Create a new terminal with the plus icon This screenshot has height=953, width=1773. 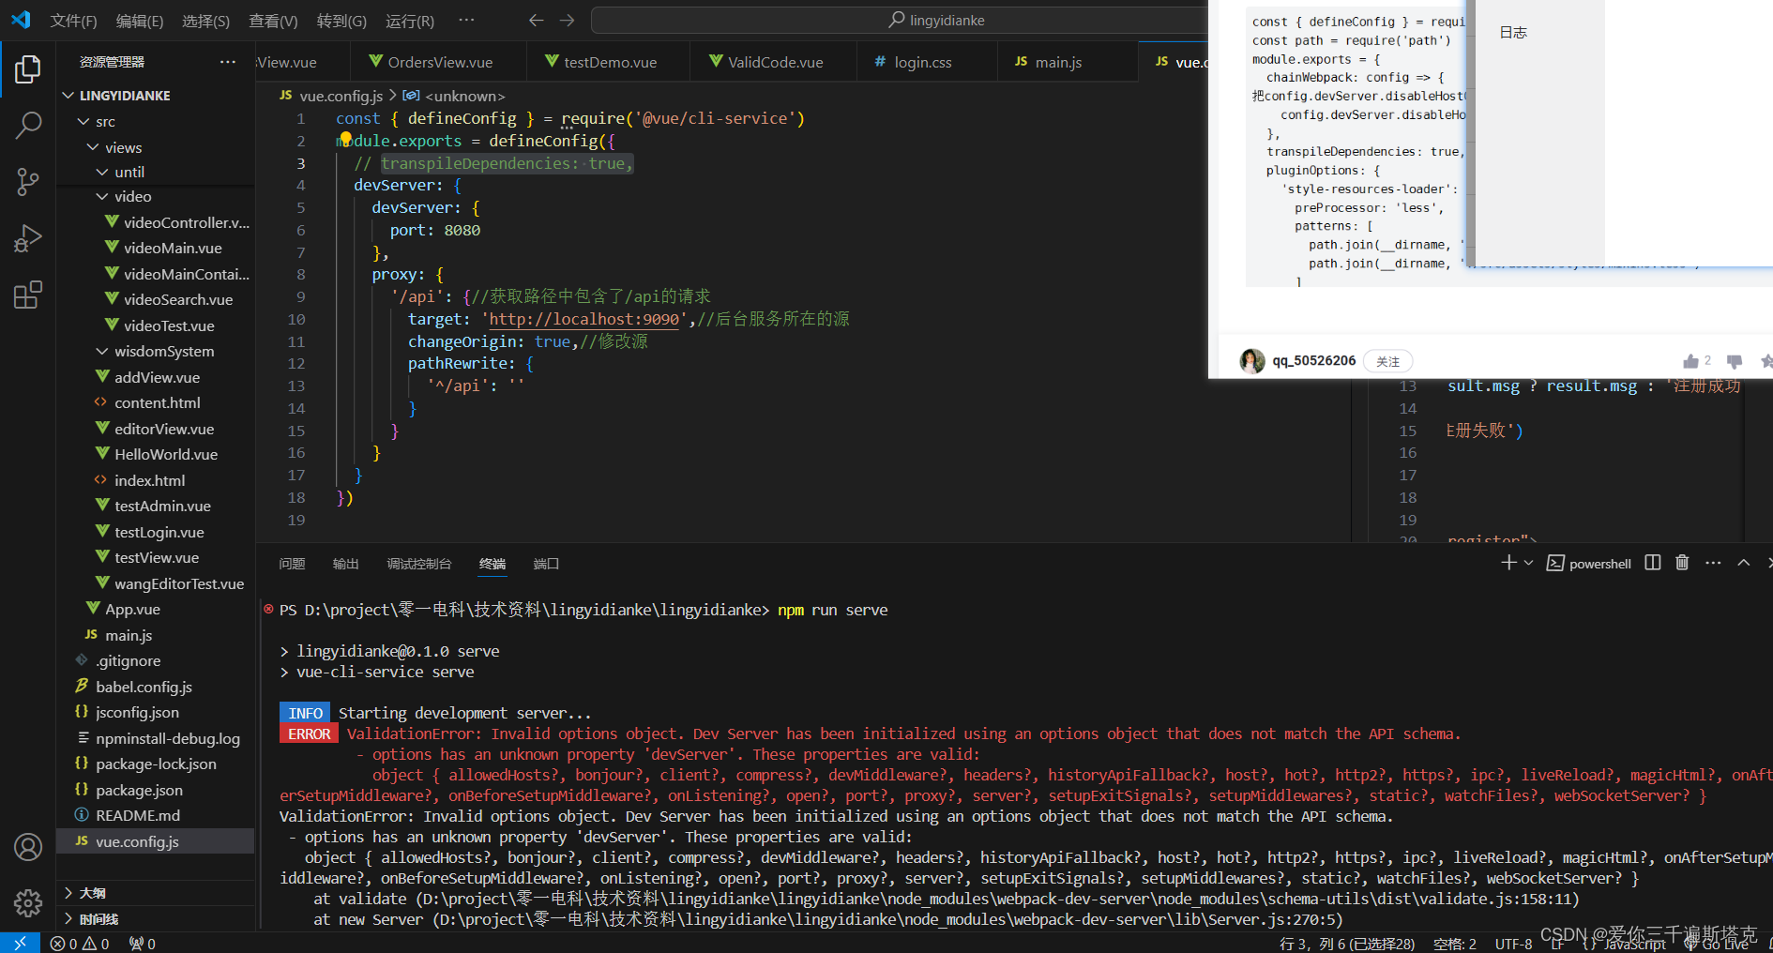(1508, 563)
